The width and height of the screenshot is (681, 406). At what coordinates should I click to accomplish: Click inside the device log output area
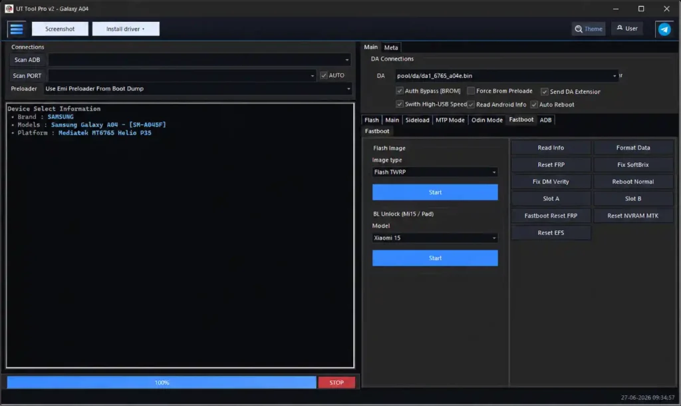(x=180, y=235)
